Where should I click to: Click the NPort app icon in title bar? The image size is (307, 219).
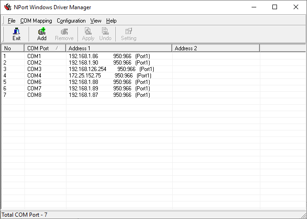8,7
